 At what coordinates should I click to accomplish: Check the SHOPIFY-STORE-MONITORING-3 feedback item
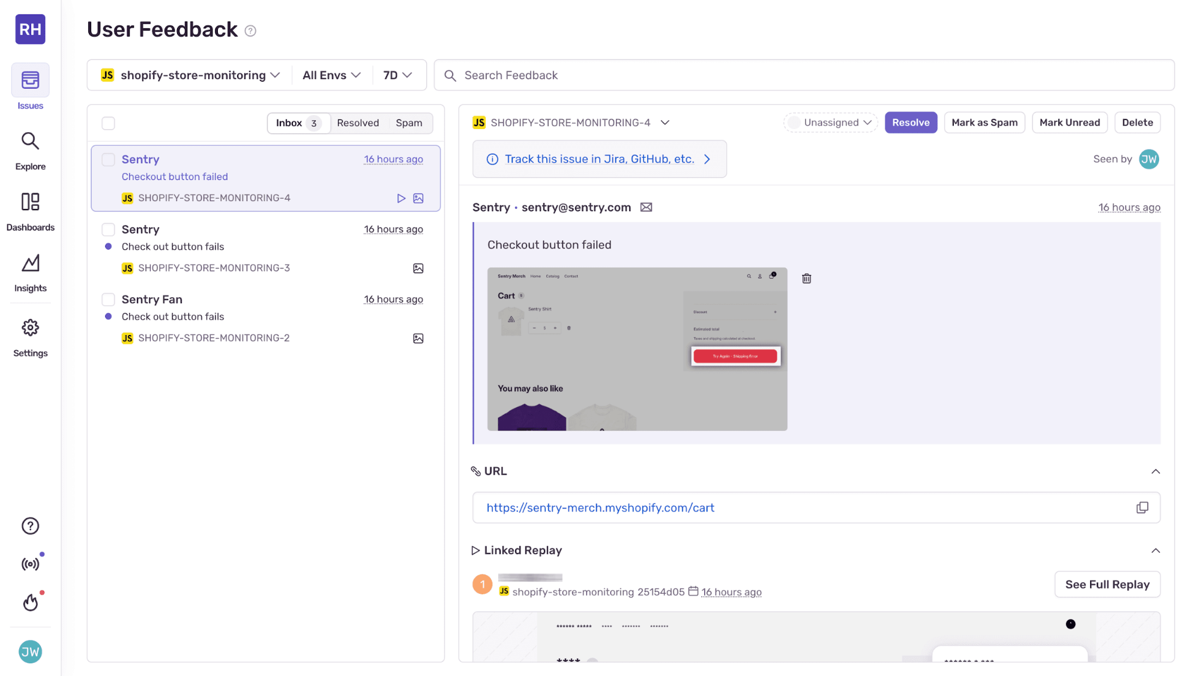click(x=108, y=229)
